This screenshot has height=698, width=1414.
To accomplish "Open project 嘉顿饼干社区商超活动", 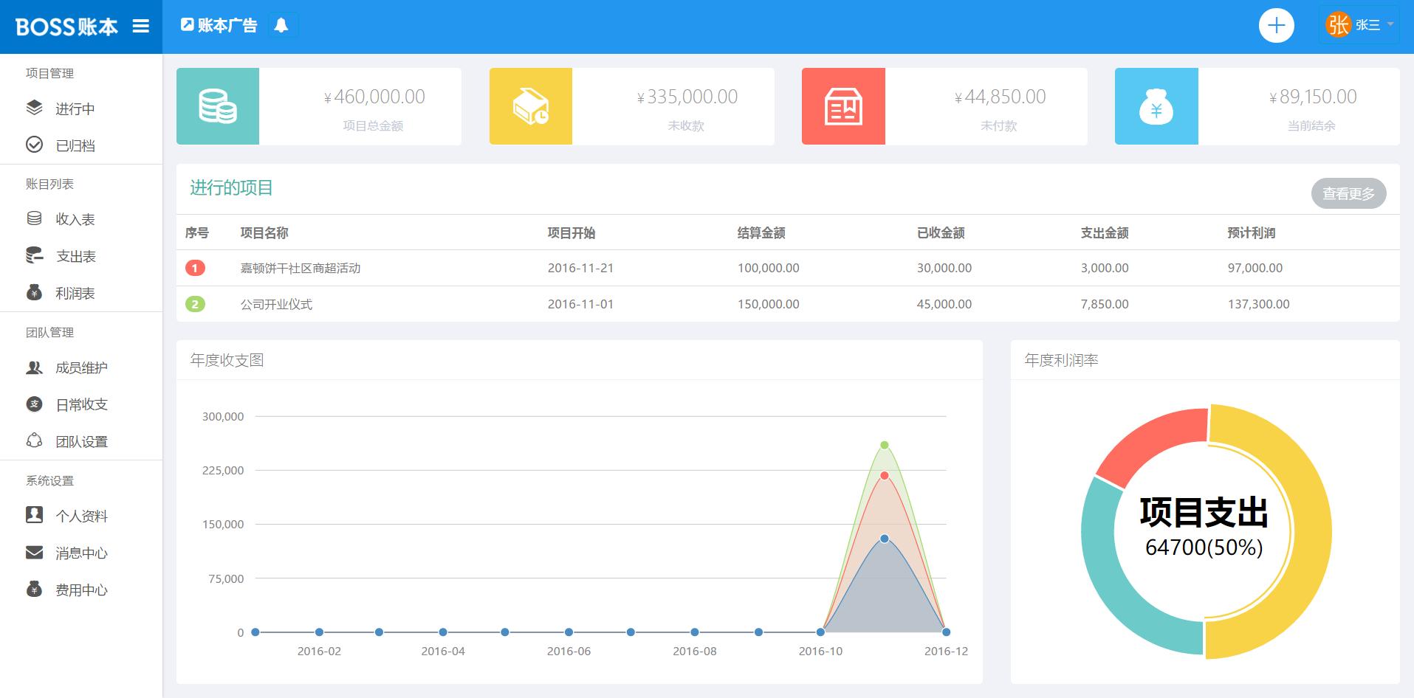I will [x=300, y=269].
